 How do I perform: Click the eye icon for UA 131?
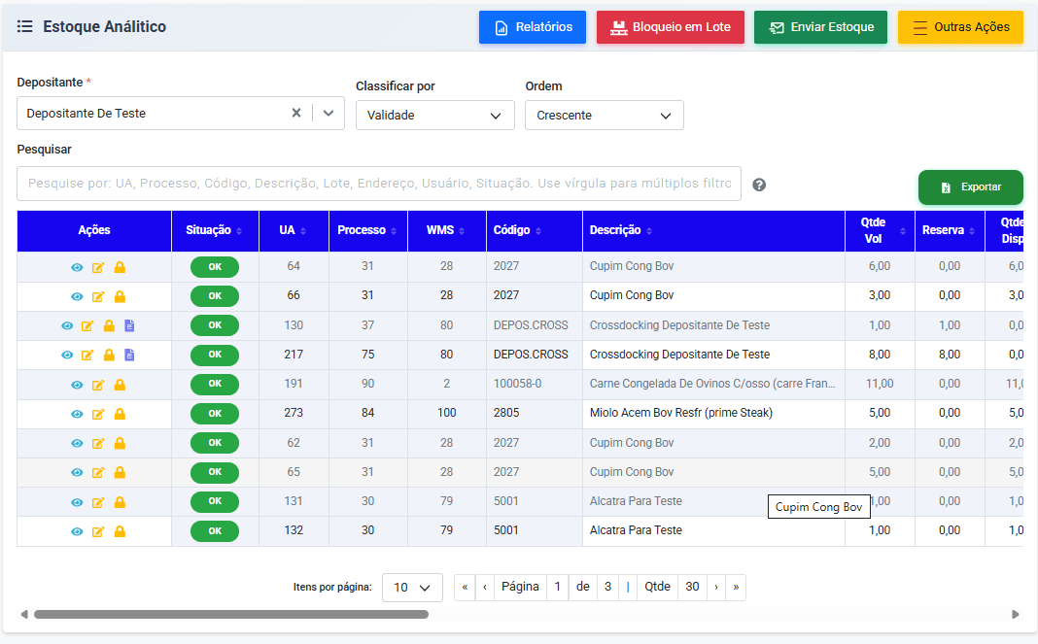(77, 502)
